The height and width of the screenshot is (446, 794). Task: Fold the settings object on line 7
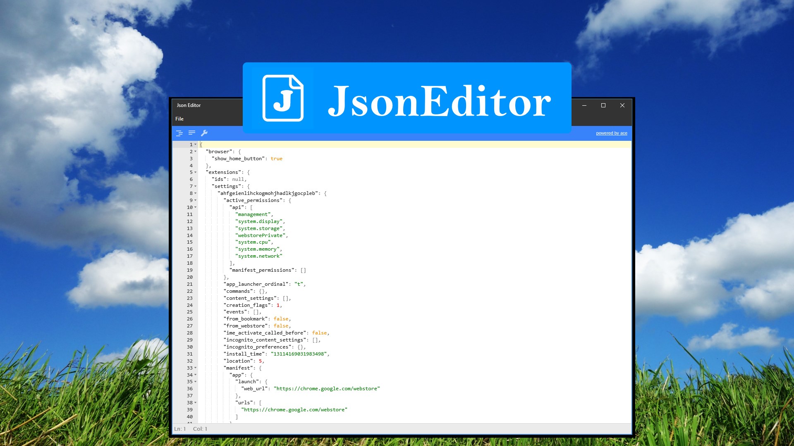[196, 186]
